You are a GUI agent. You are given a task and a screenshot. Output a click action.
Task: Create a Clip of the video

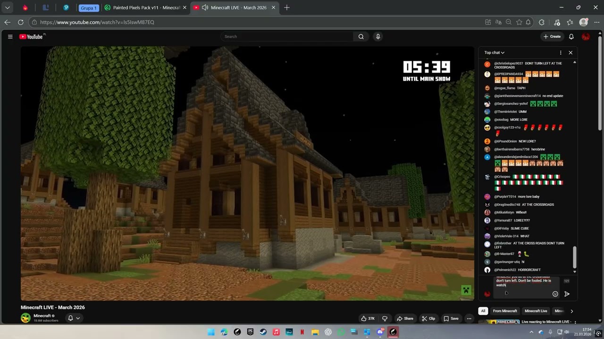click(x=428, y=318)
